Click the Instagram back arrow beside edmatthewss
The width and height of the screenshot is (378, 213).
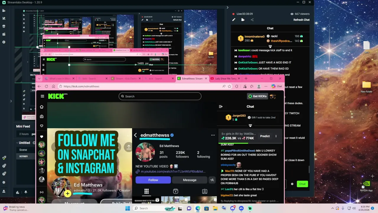[135, 135]
